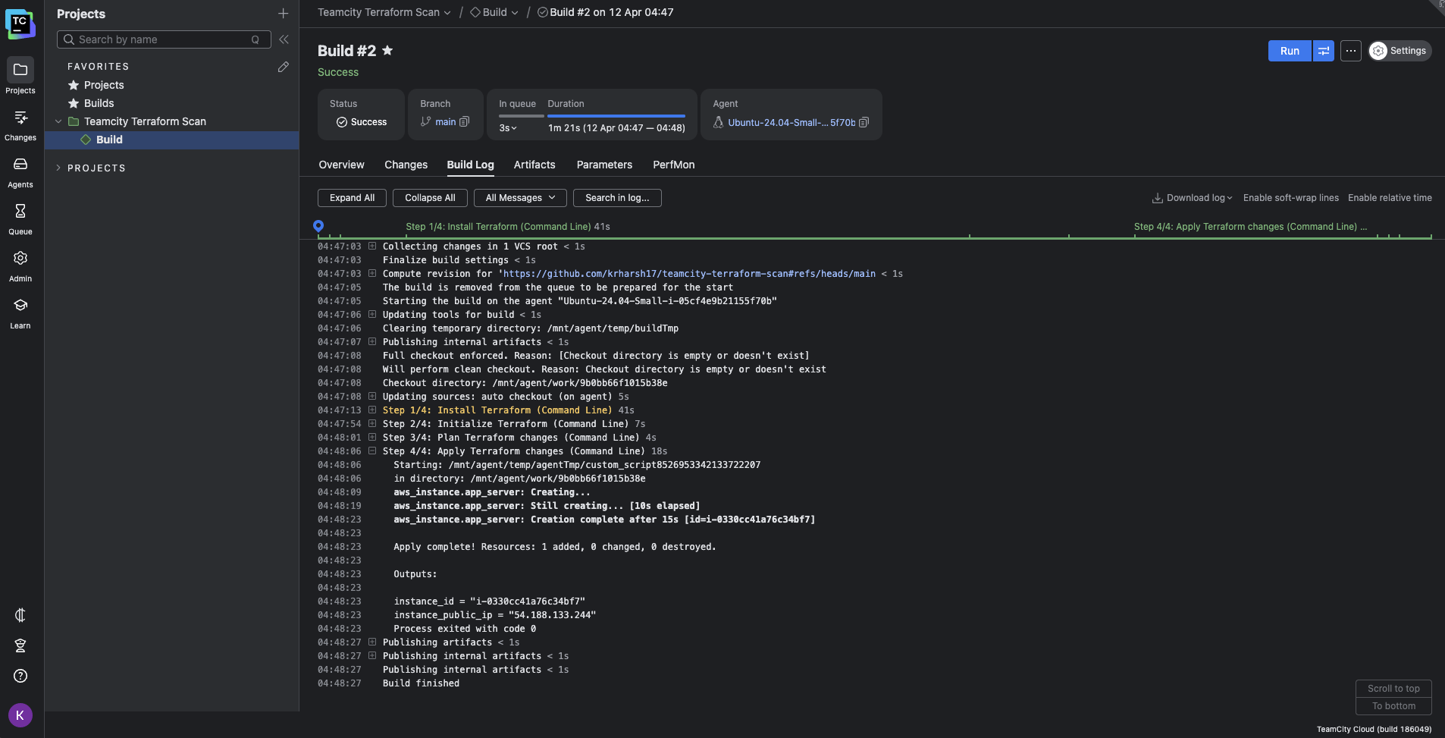Viewport: 1445px width, 738px height.
Task: Select the Build Log tab
Action: [x=470, y=165]
